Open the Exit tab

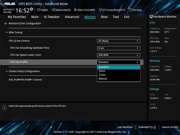tap(127, 17)
